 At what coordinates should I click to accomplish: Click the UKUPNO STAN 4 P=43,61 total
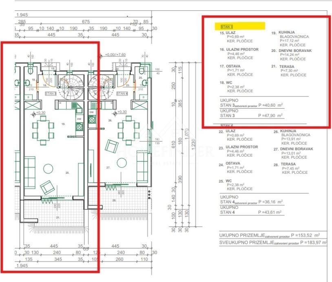pos(251,210)
